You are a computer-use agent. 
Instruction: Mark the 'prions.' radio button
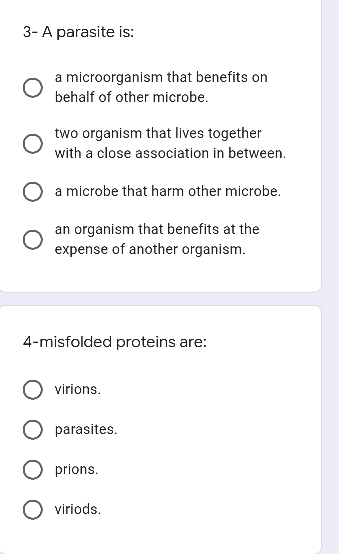point(33,469)
